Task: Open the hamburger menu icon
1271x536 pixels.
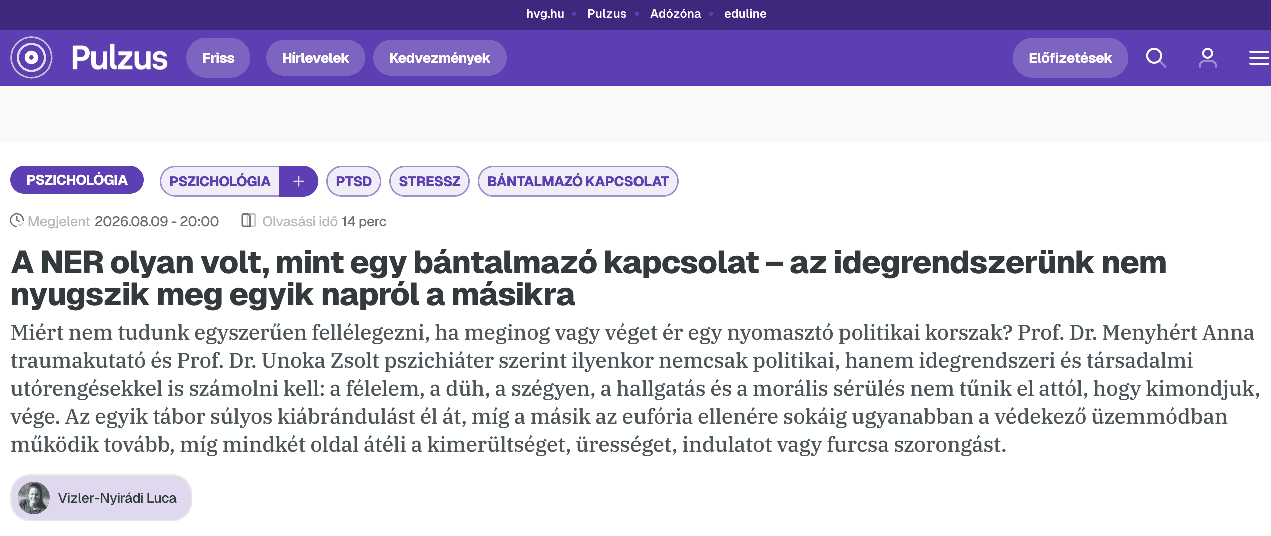Action: pyautogui.click(x=1259, y=58)
